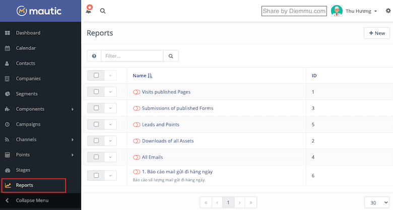
Task: Toggle publish status of Leads and Points
Action: (x=137, y=124)
